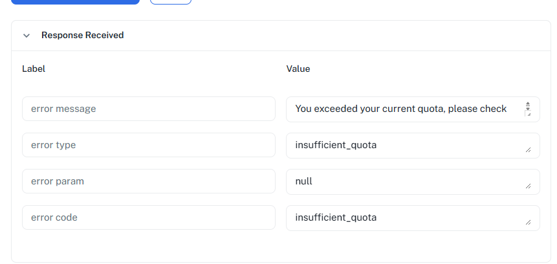The width and height of the screenshot is (557, 264).
Task: Click the Value column header
Action: (298, 69)
